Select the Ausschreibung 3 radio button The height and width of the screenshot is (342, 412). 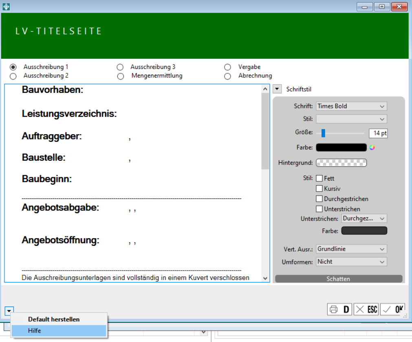(x=120, y=67)
